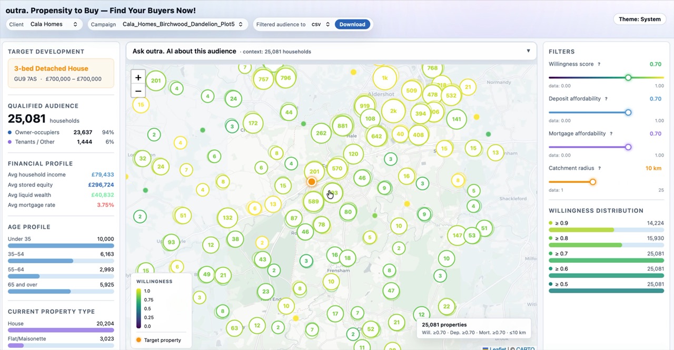Click the Avg household income value £79,433

click(102, 175)
